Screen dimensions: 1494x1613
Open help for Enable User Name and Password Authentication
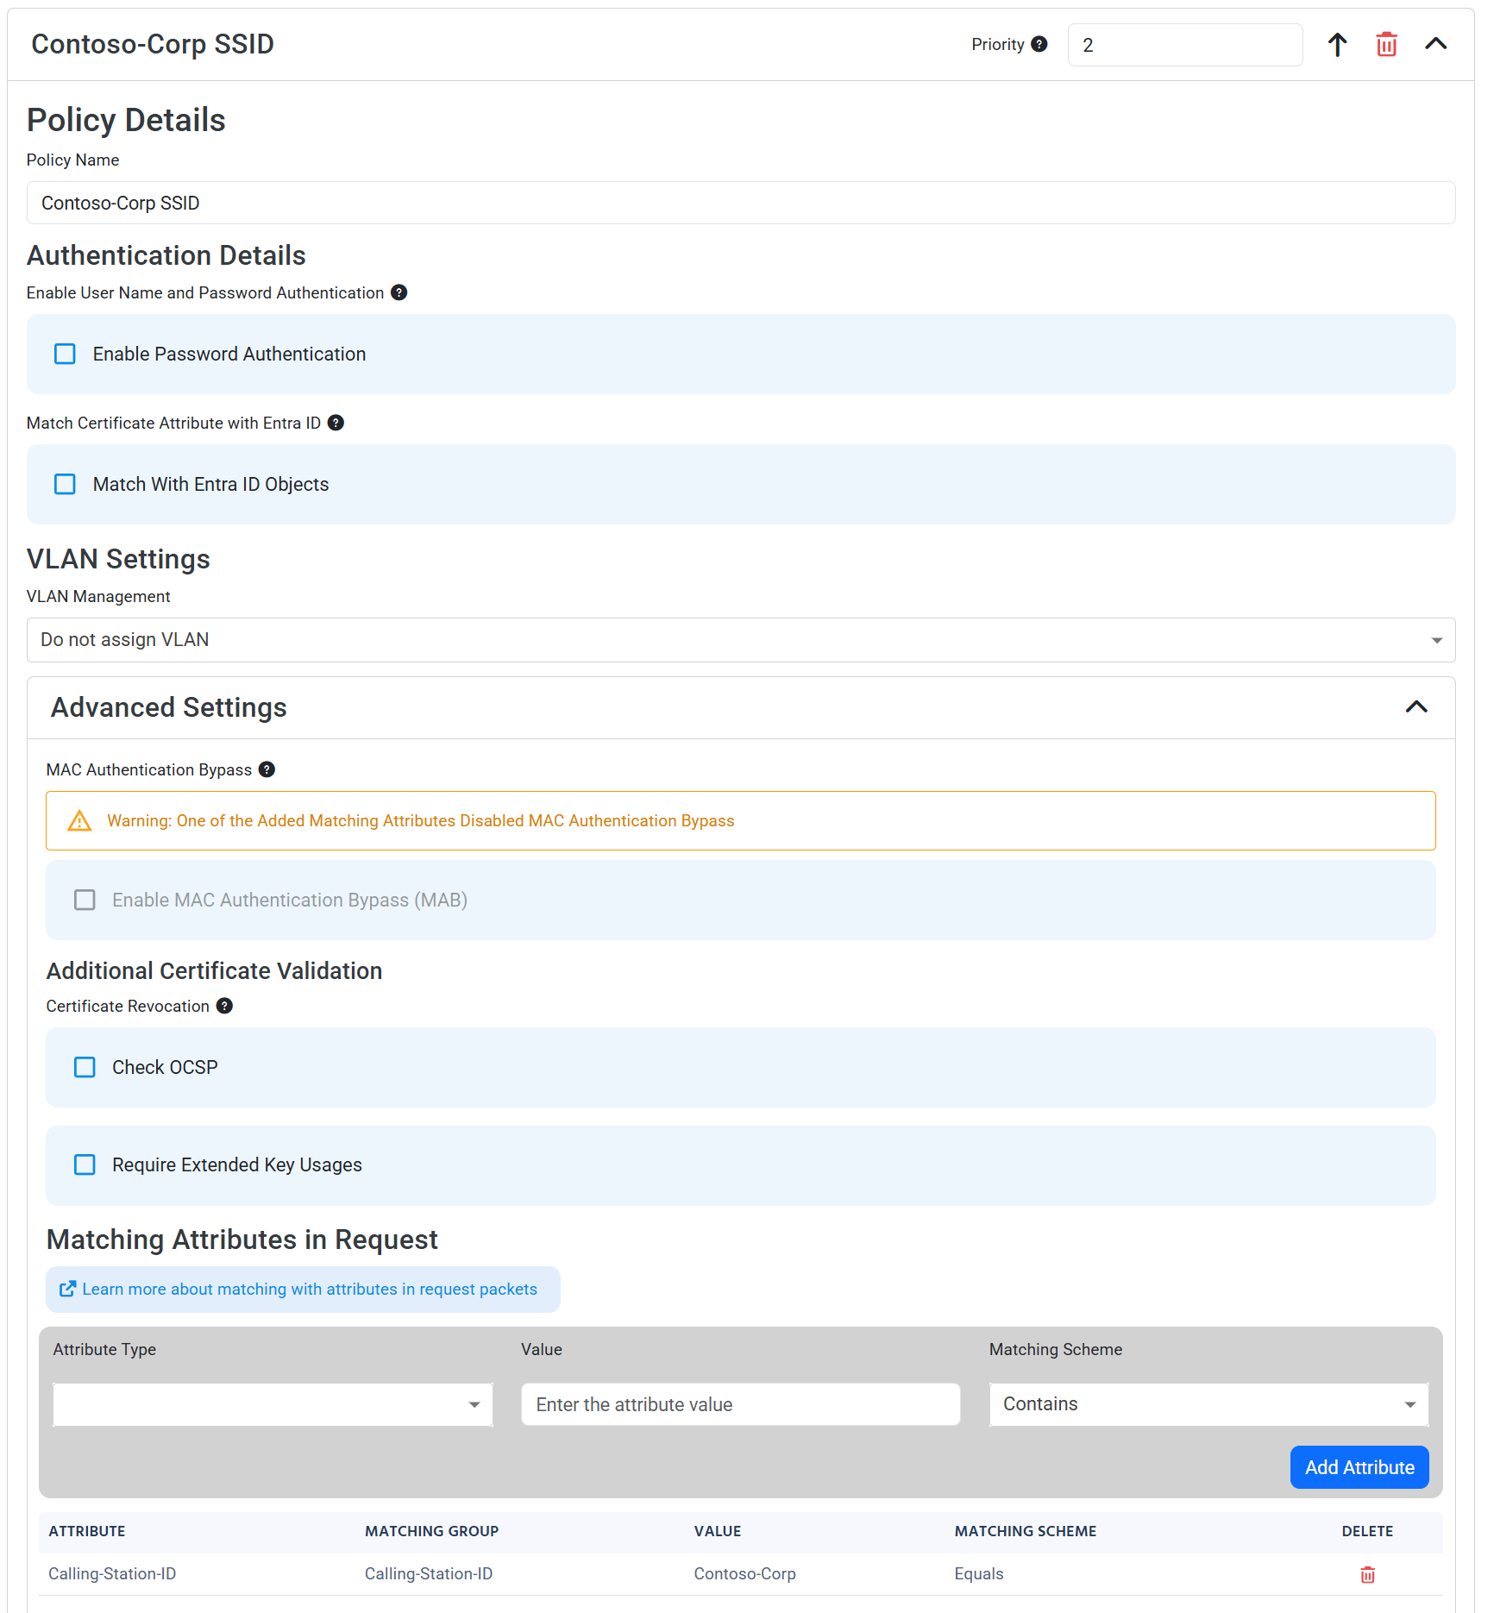click(x=399, y=292)
